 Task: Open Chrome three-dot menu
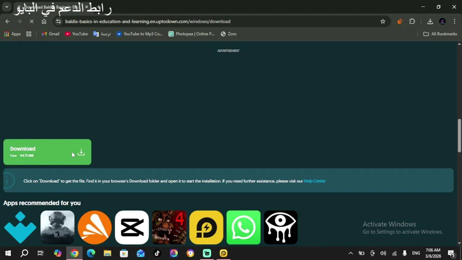click(454, 21)
